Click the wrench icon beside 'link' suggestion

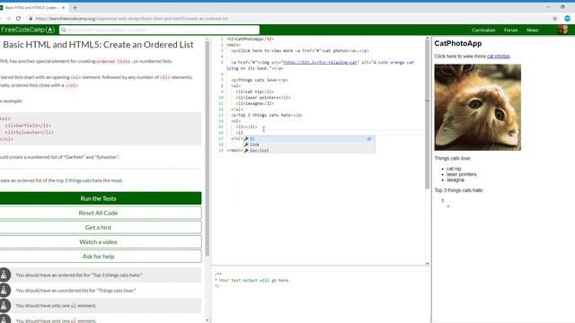click(x=246, y=144)
